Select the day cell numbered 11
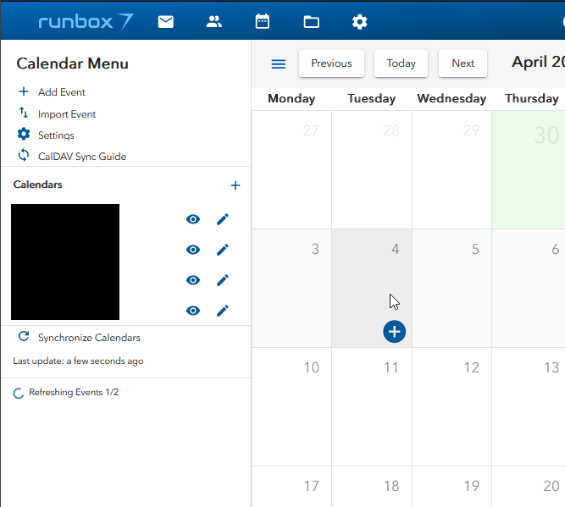The image size is (565, 507). [372, 406]
